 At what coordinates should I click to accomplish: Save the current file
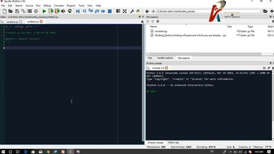click(x=17, y=11)
